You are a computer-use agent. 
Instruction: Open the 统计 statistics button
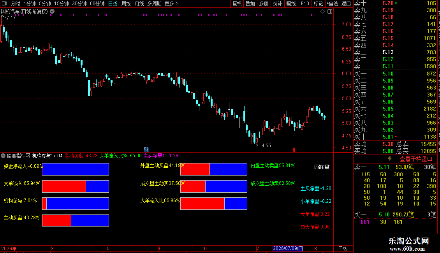[x=277, y=4]
